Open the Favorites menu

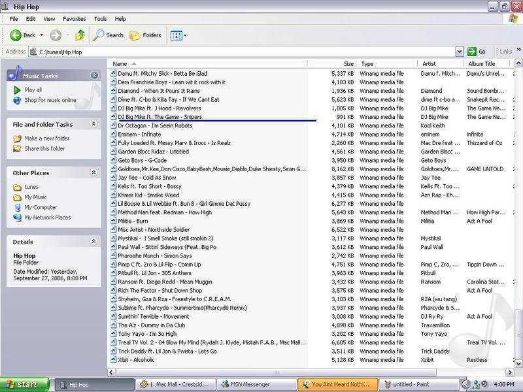(75, 19)
